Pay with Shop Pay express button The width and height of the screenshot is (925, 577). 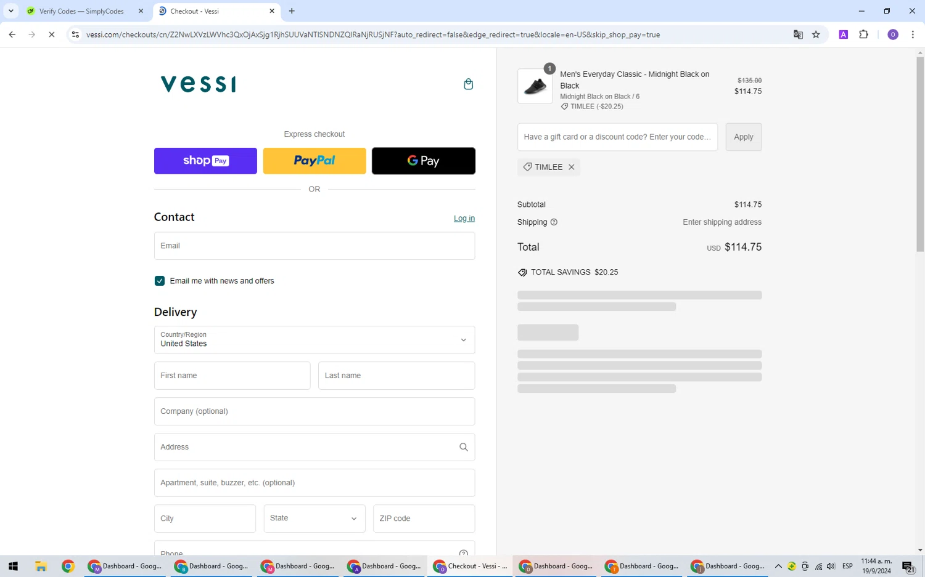[x=205, y=161]
